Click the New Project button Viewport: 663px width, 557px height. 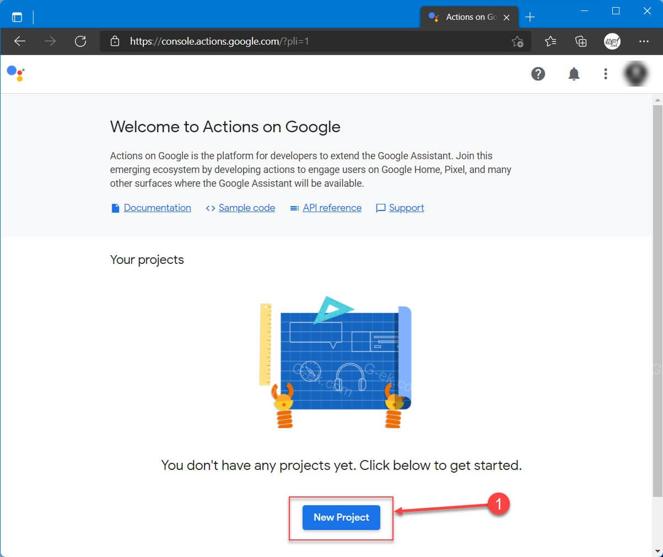click(x=341, y=517)
